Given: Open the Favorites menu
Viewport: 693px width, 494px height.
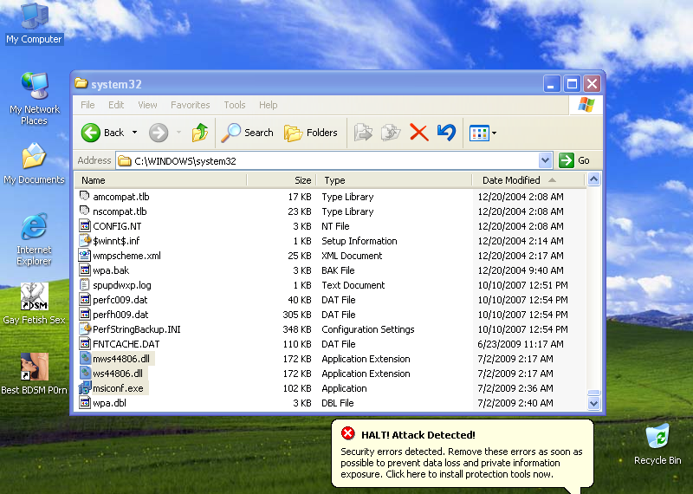Looking at the screenshot, I should coord(190,105).
